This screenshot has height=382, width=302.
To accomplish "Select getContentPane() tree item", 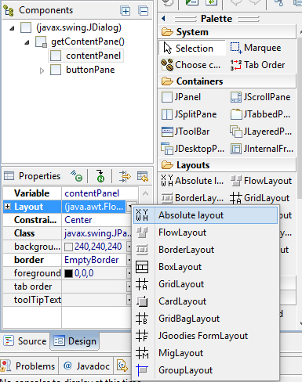I will [80, 41].
